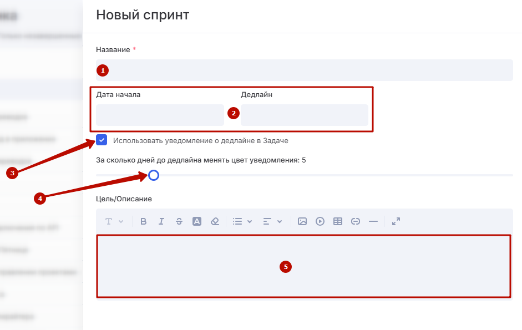Image resolution: width=522 pixels, height=330 pixels.
Task: Click the days-before-deadline slider handle
Action: 154,175
